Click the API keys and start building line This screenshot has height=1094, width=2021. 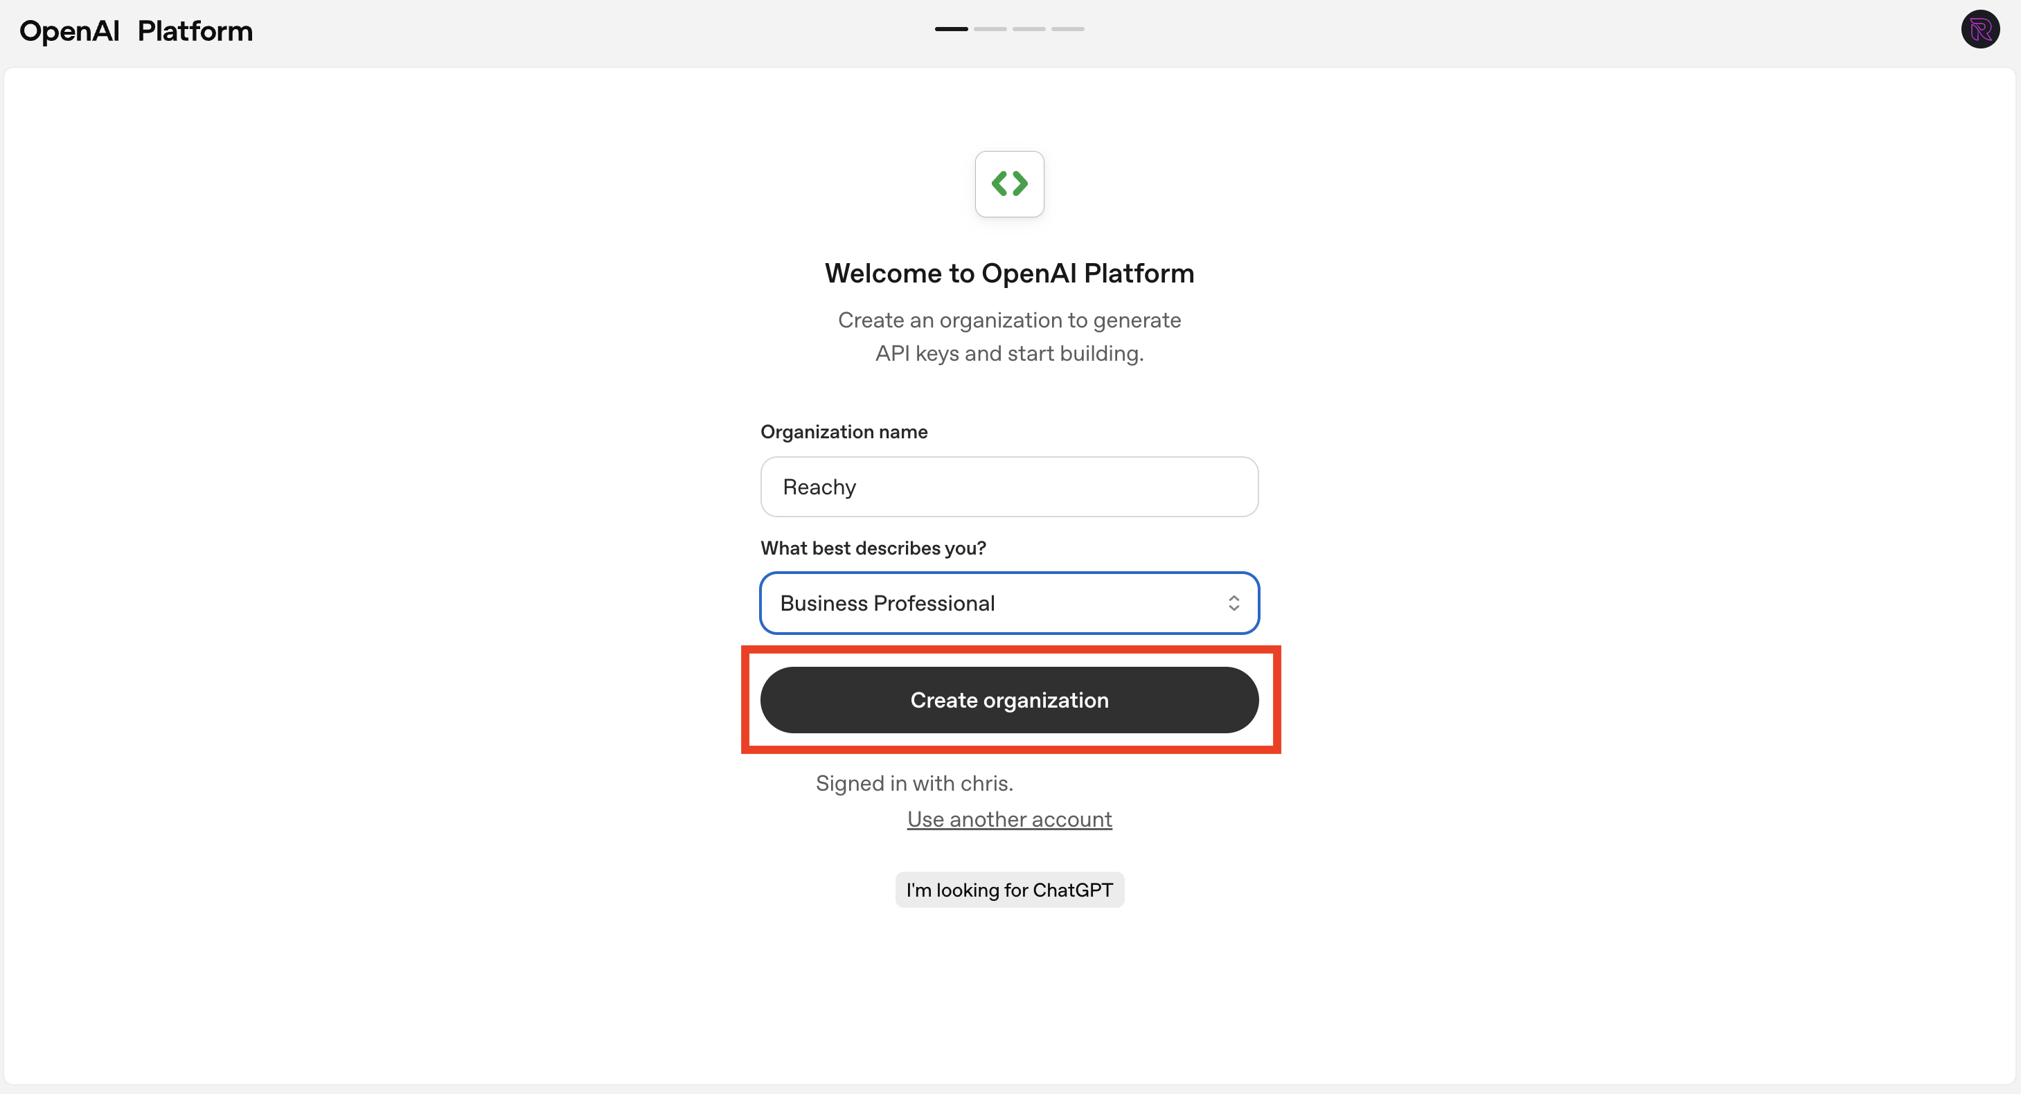[1009, 354]
